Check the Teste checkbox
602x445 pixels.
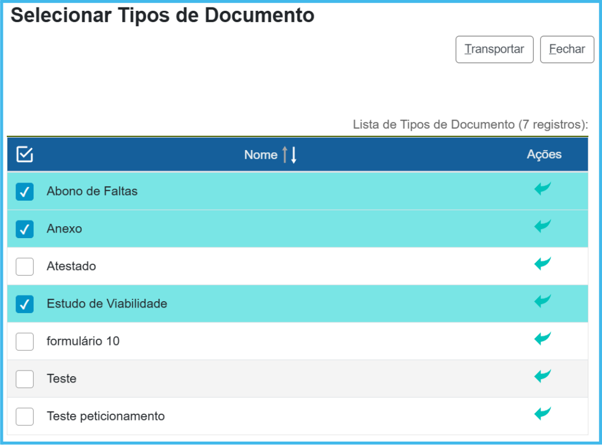coord(24,379)
